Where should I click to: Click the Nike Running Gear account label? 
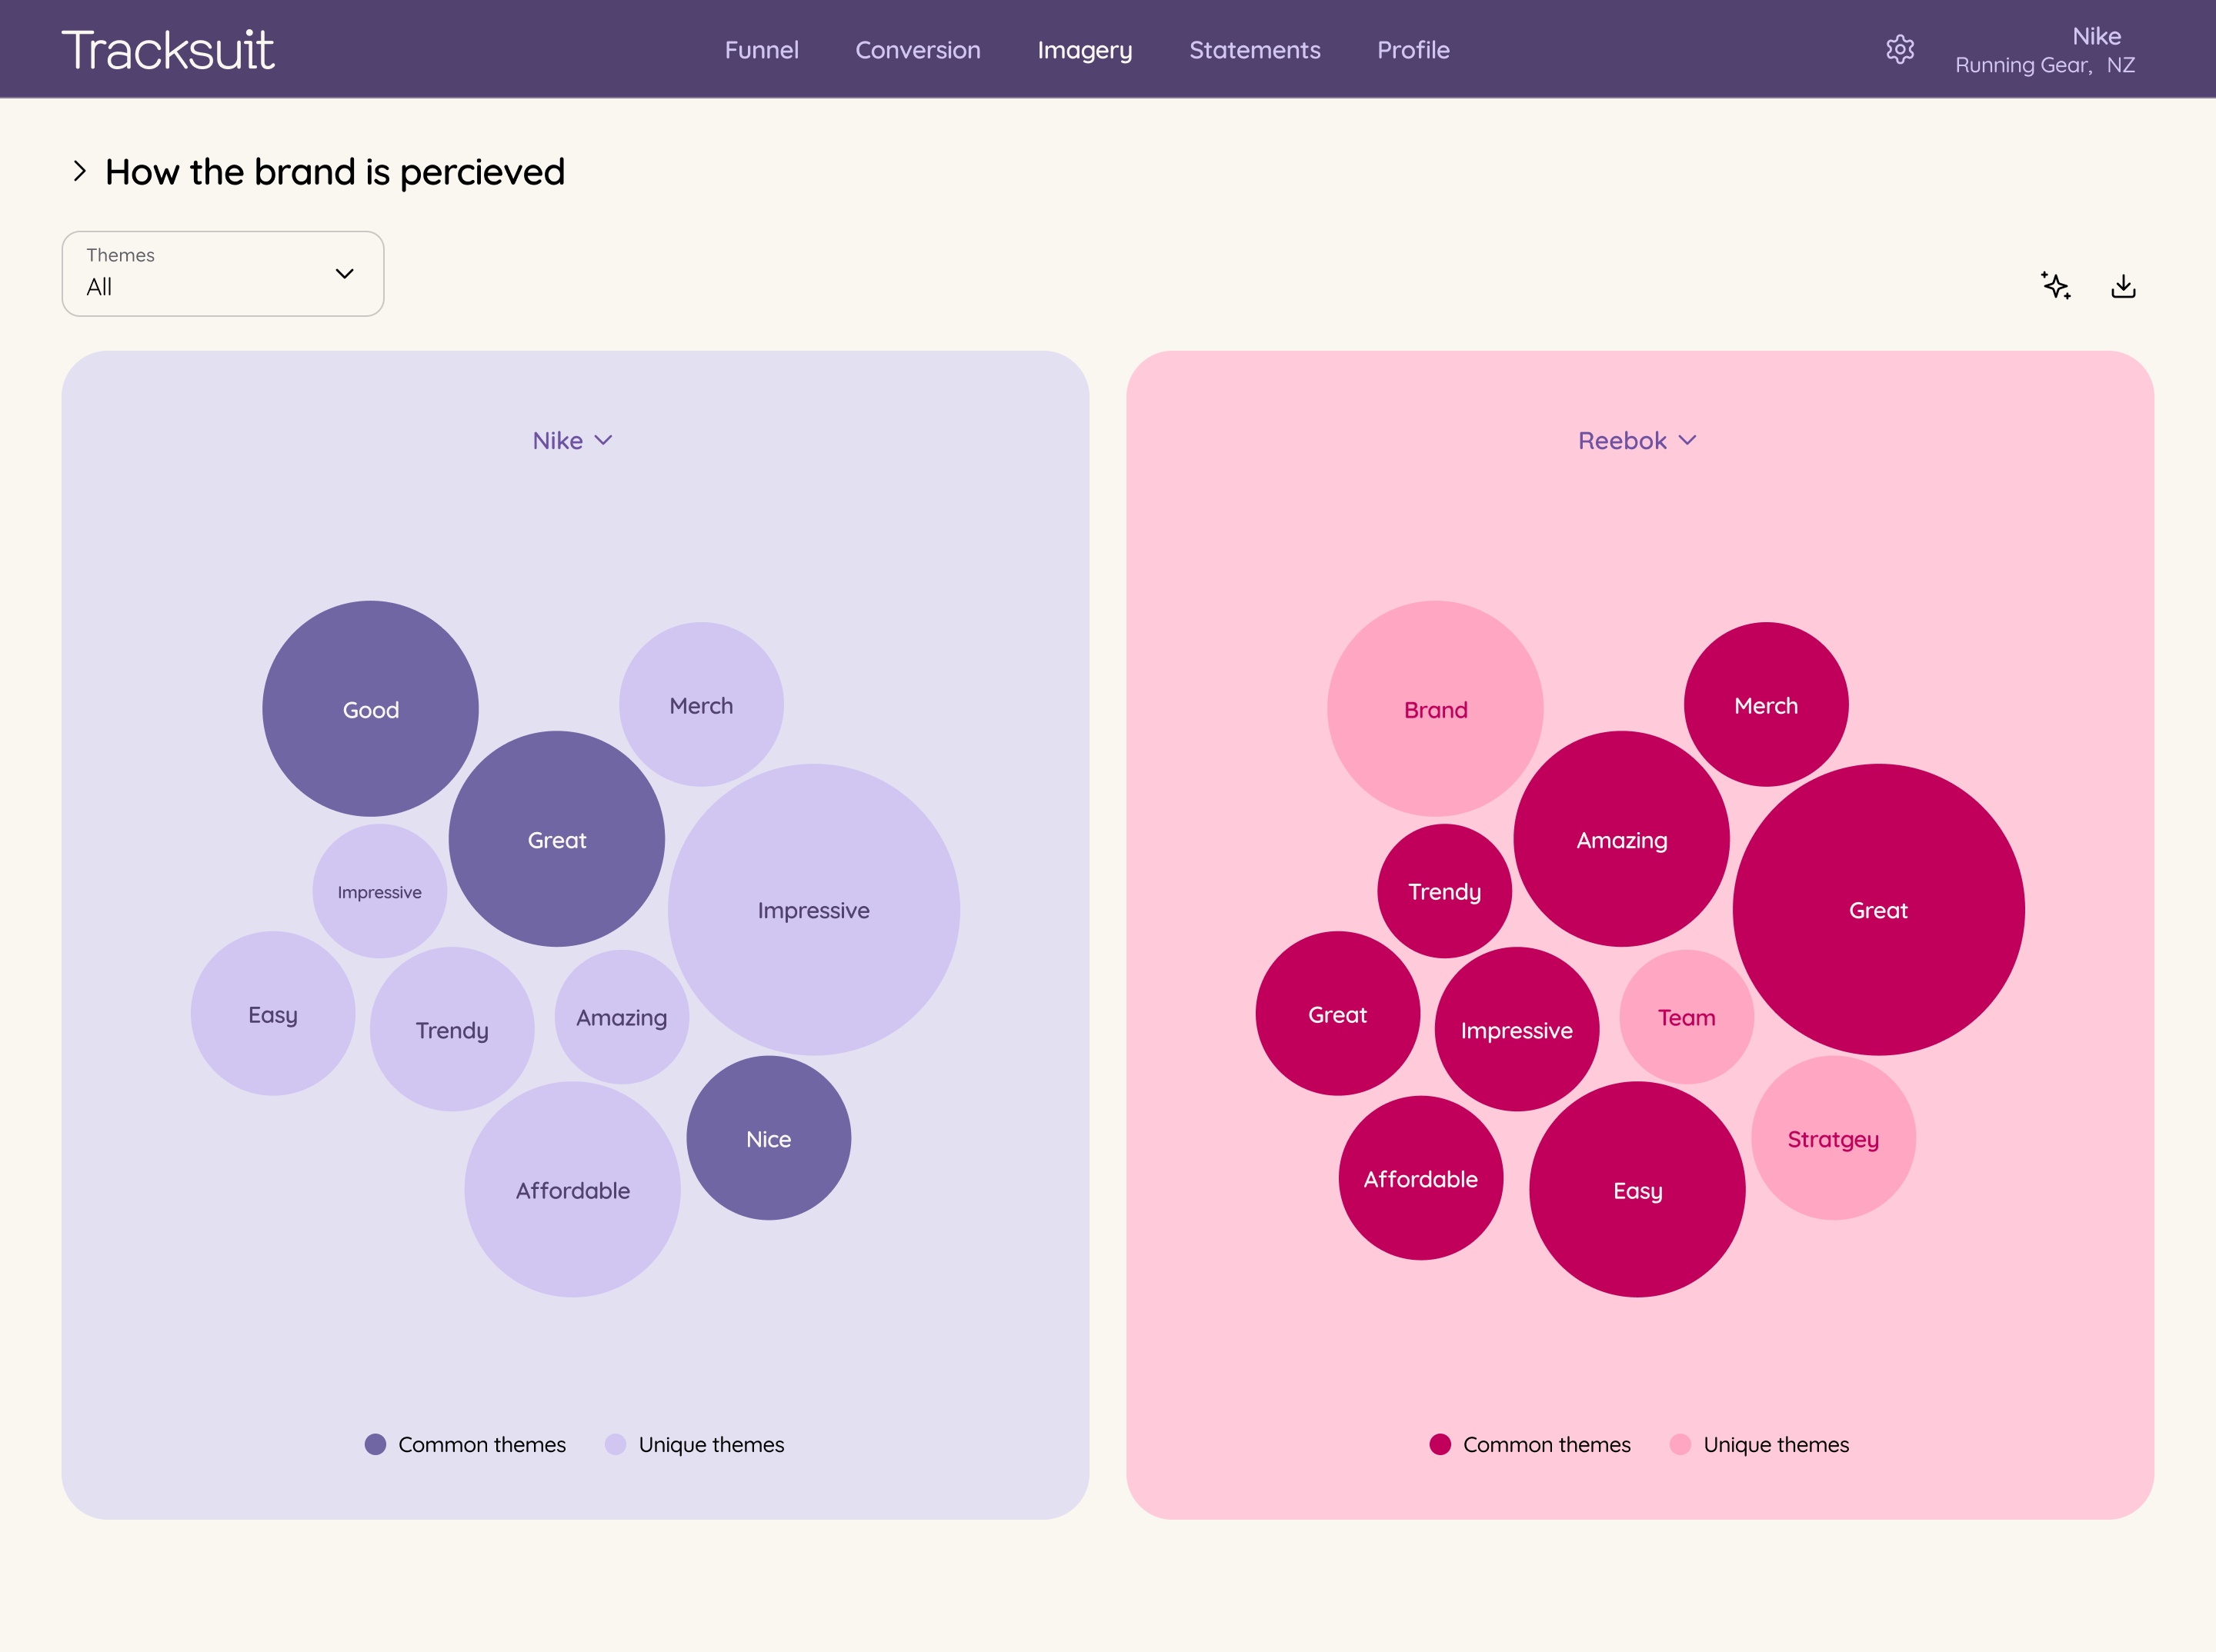click(x=2045, y=50)
